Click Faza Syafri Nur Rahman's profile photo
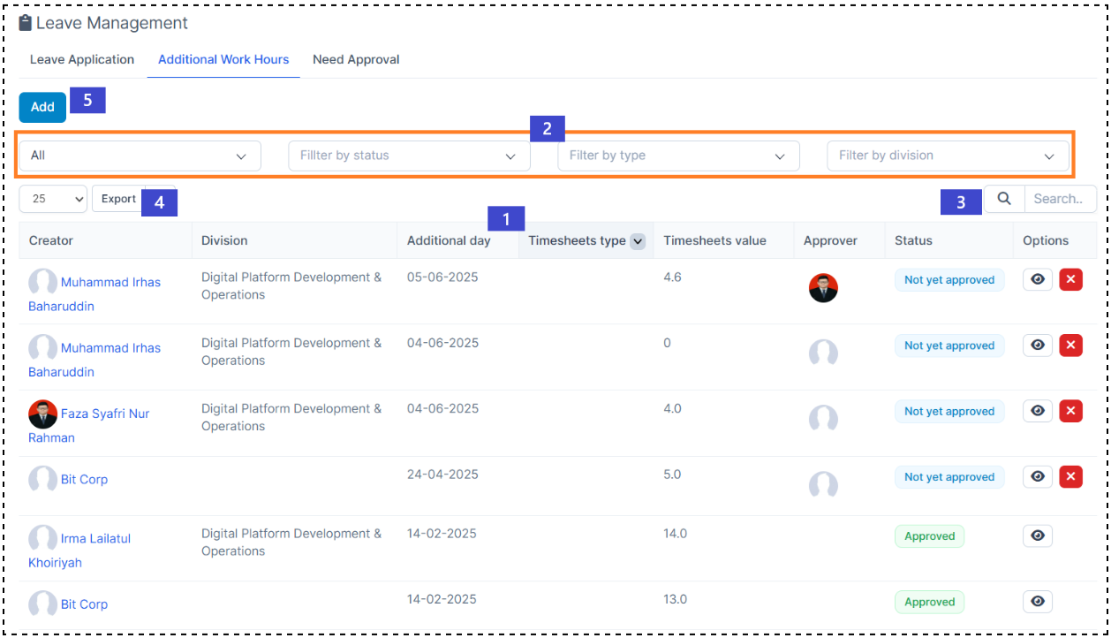The width and height of the screenshot is (1111, 638). point(42,414)
